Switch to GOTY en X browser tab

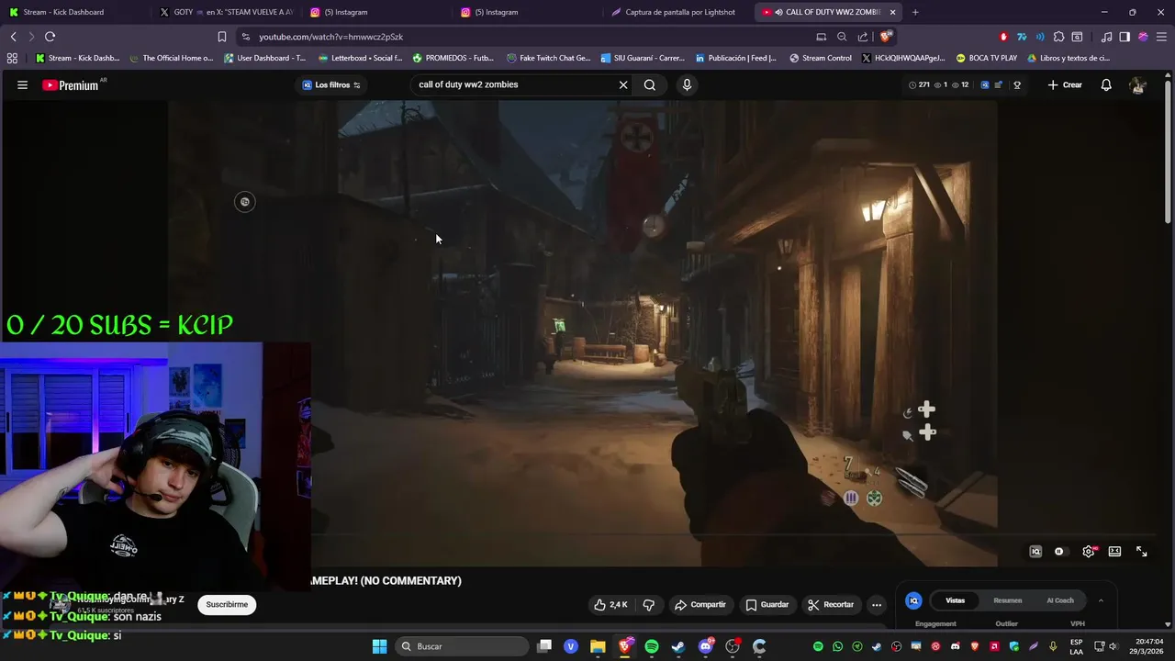226,12
